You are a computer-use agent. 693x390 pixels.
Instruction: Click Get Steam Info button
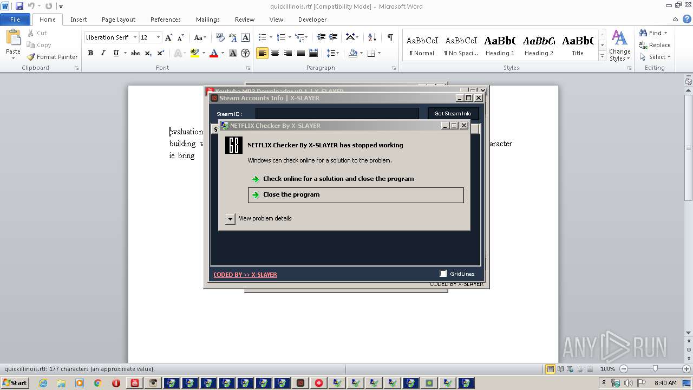453,114
